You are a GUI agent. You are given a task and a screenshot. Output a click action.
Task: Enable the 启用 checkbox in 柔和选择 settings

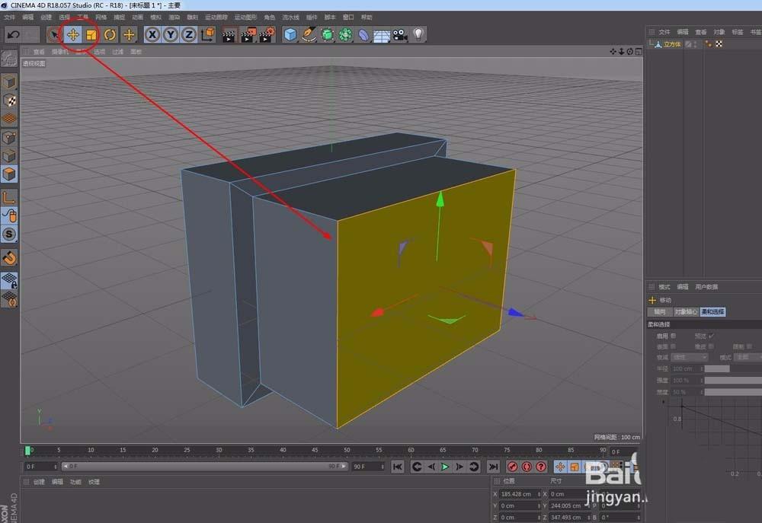pyautogui.click(x=673, y=335)
